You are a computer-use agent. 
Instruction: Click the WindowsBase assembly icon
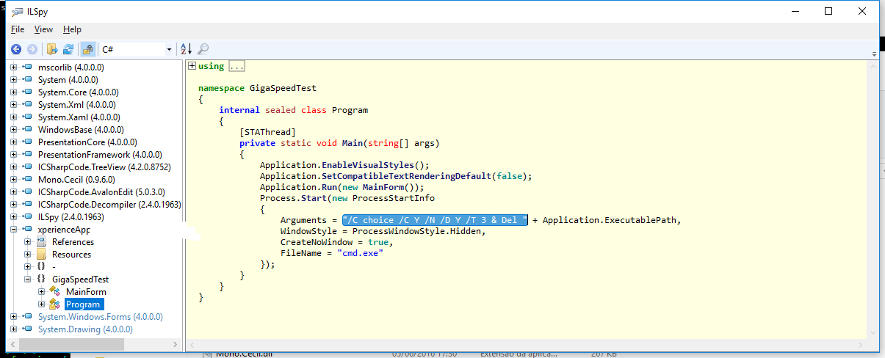coord(27,130)
